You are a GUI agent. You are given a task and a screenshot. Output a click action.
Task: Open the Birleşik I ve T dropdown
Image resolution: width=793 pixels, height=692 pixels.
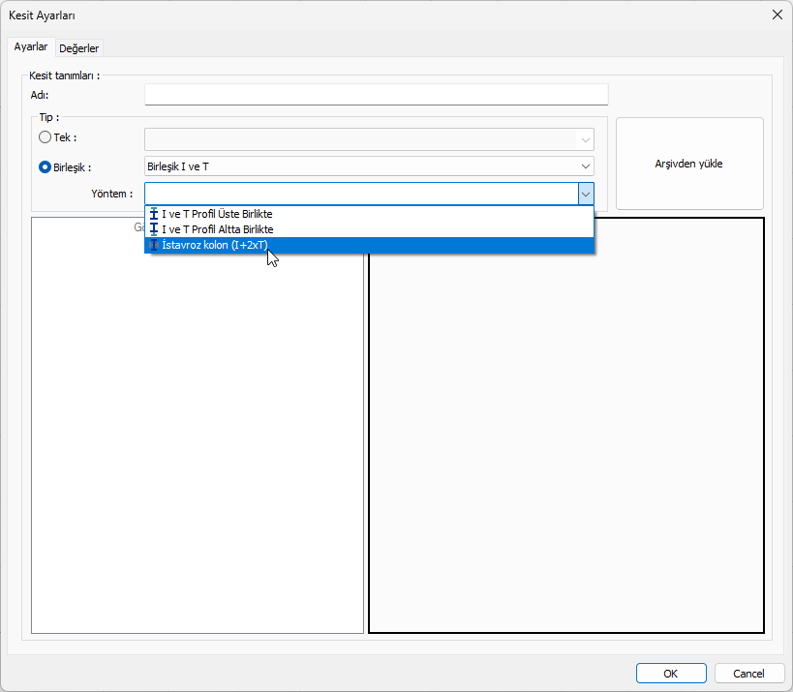(369, 166)
